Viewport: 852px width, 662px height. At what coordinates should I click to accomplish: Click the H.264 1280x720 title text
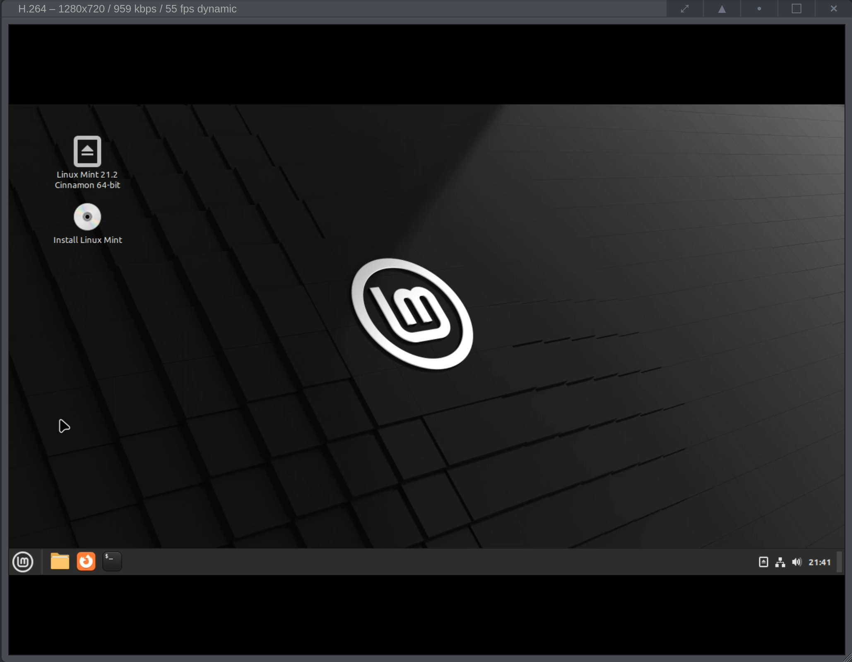coord(128,9)
